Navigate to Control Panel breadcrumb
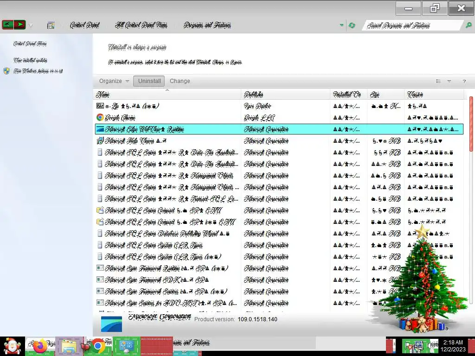475x356 pixels. click(x=84, y=25)
